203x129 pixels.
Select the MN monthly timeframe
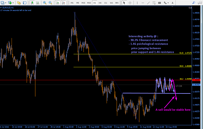click(x=117, y=3)
